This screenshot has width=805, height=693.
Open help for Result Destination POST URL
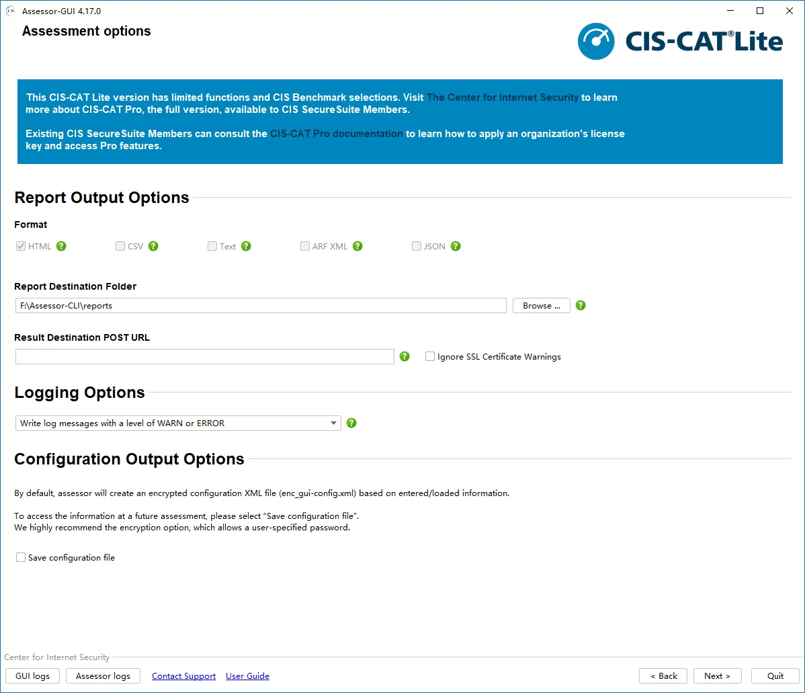405,356
